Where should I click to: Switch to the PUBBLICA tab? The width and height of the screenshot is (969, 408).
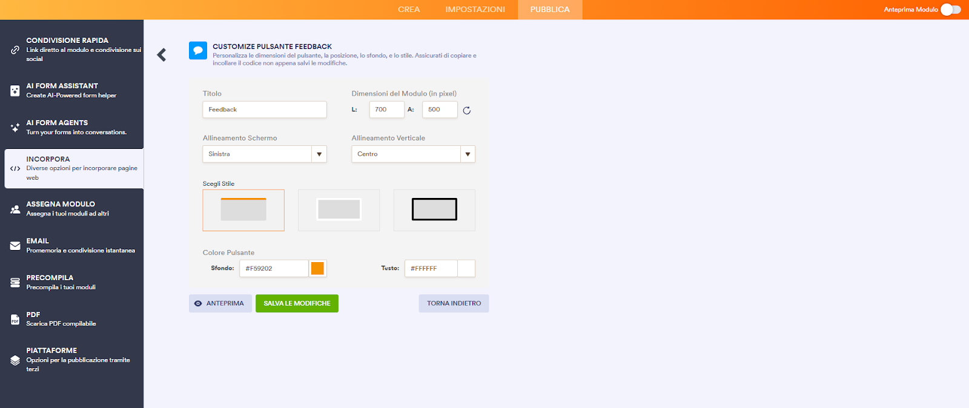pyautogui.click(x=550, y=10)
